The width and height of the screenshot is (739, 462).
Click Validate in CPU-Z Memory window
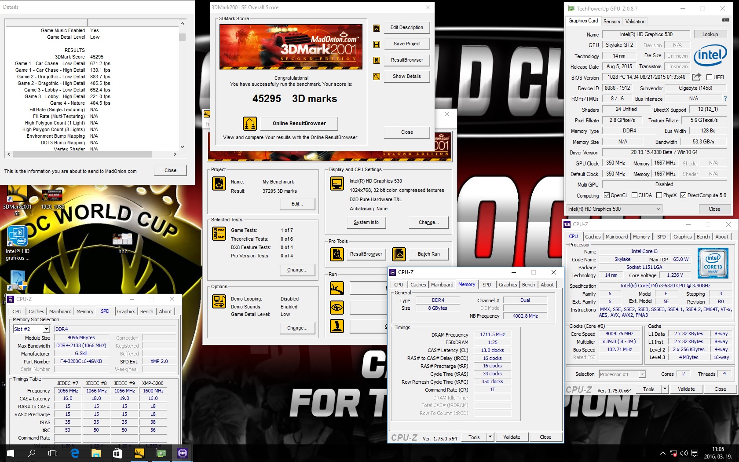coord(512,437)
